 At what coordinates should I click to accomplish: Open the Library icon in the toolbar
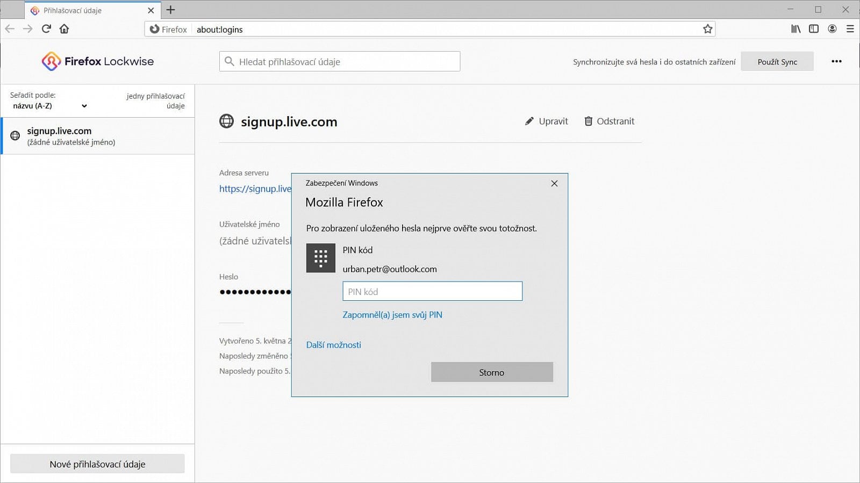pos(795,29)
